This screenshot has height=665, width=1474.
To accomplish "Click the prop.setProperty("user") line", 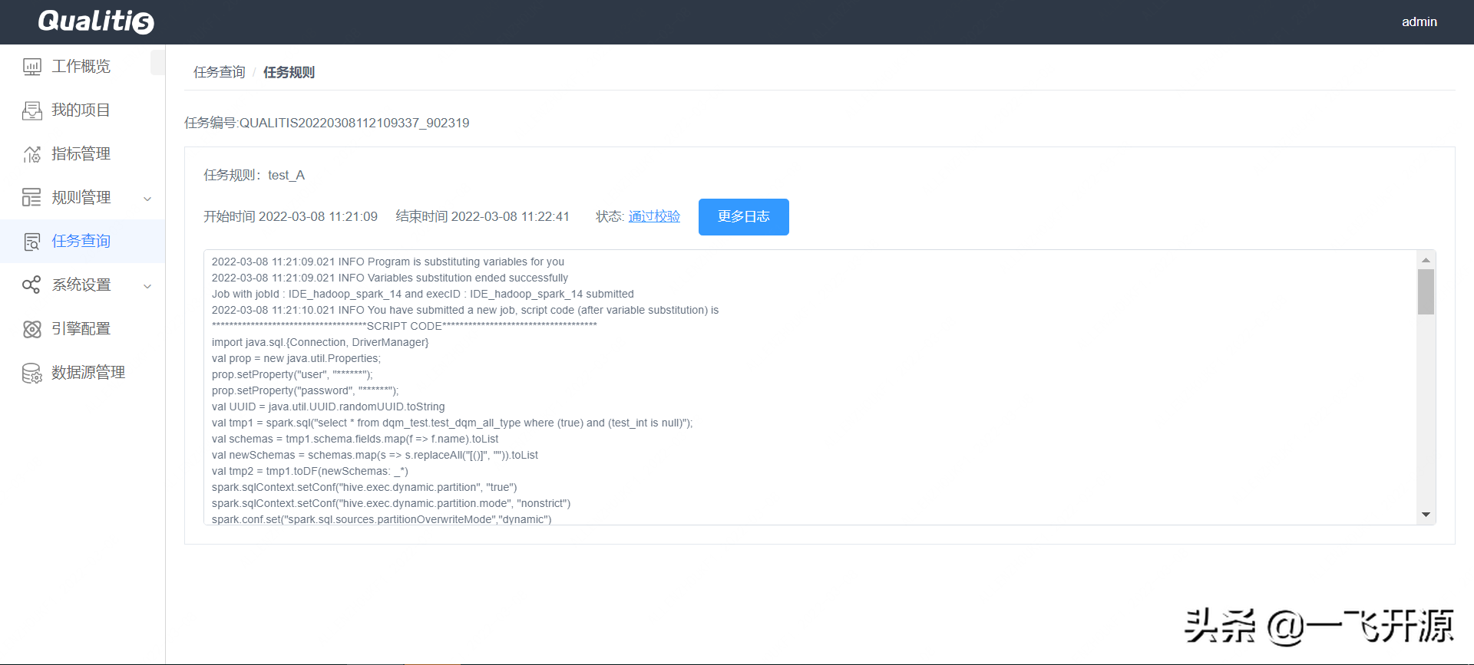I will coord(292,374).
